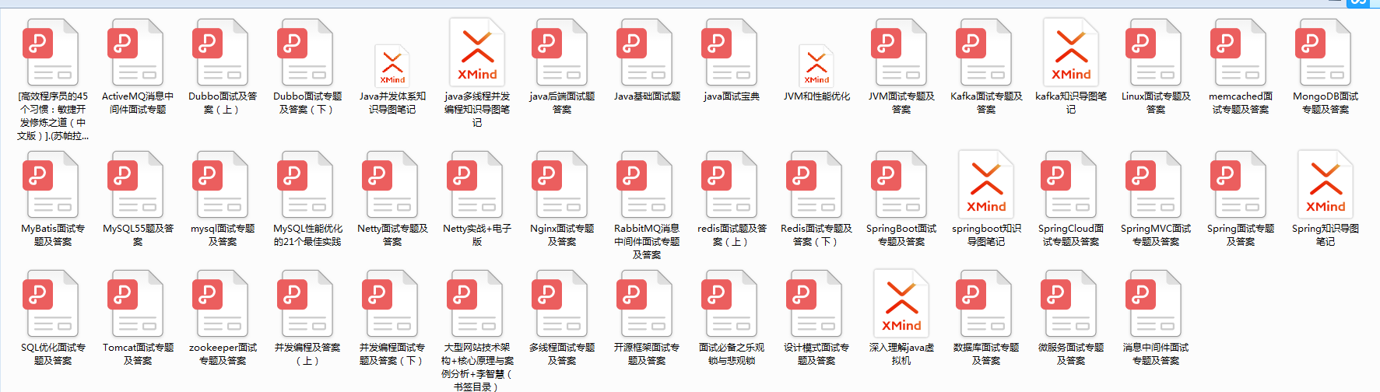
Task: Select the java后端面试题答案 PDF icon
Action: coord(560,52)
